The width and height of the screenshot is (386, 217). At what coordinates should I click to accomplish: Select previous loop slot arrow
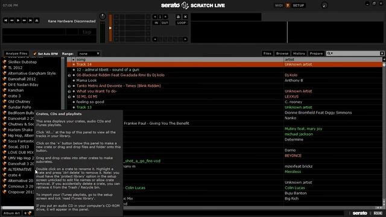155,17
